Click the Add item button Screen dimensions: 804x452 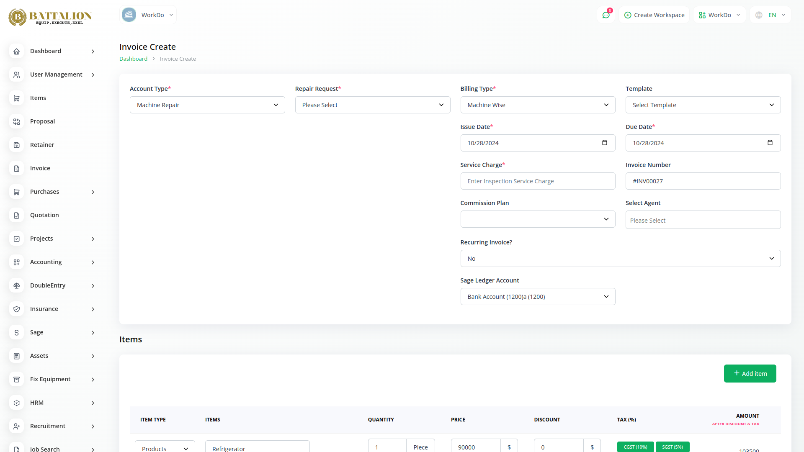tap(750, 373)
